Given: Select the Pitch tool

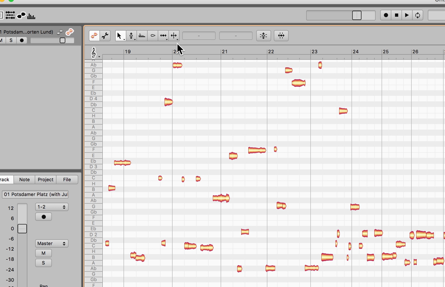Looking at the screenshot, I should (x=131, y=35).
